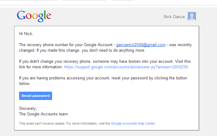Open the garcianick2500@gmail.com email link
Image resolution: width=217 pixels, height=136 pixels.
point(141,45)
